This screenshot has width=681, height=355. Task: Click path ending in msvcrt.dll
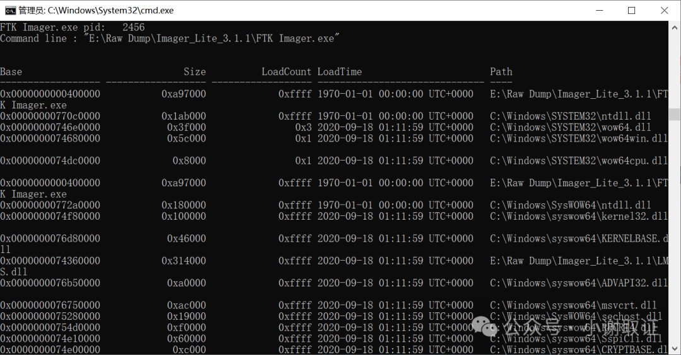point(573,305)
